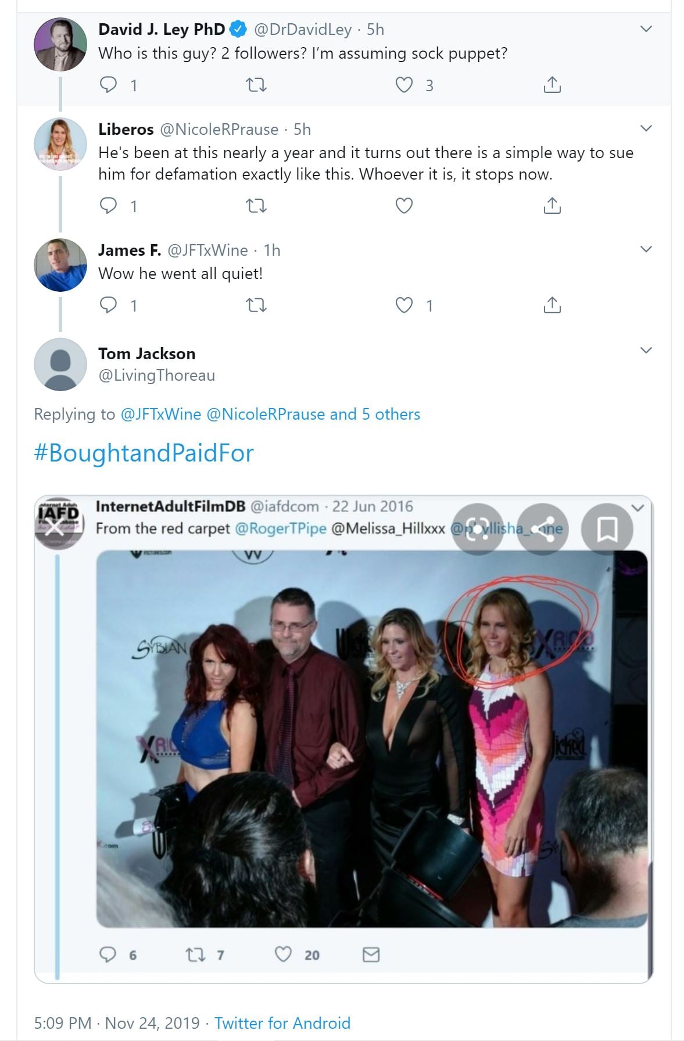Open the 'Twitter for Android' link
This screenshot has width=684, height=1041.
[x=282, y=1022]
